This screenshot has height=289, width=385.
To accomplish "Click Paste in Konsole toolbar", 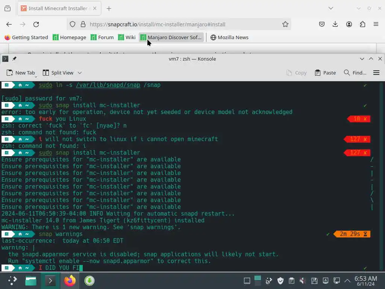I will click(x=325, y=73).
